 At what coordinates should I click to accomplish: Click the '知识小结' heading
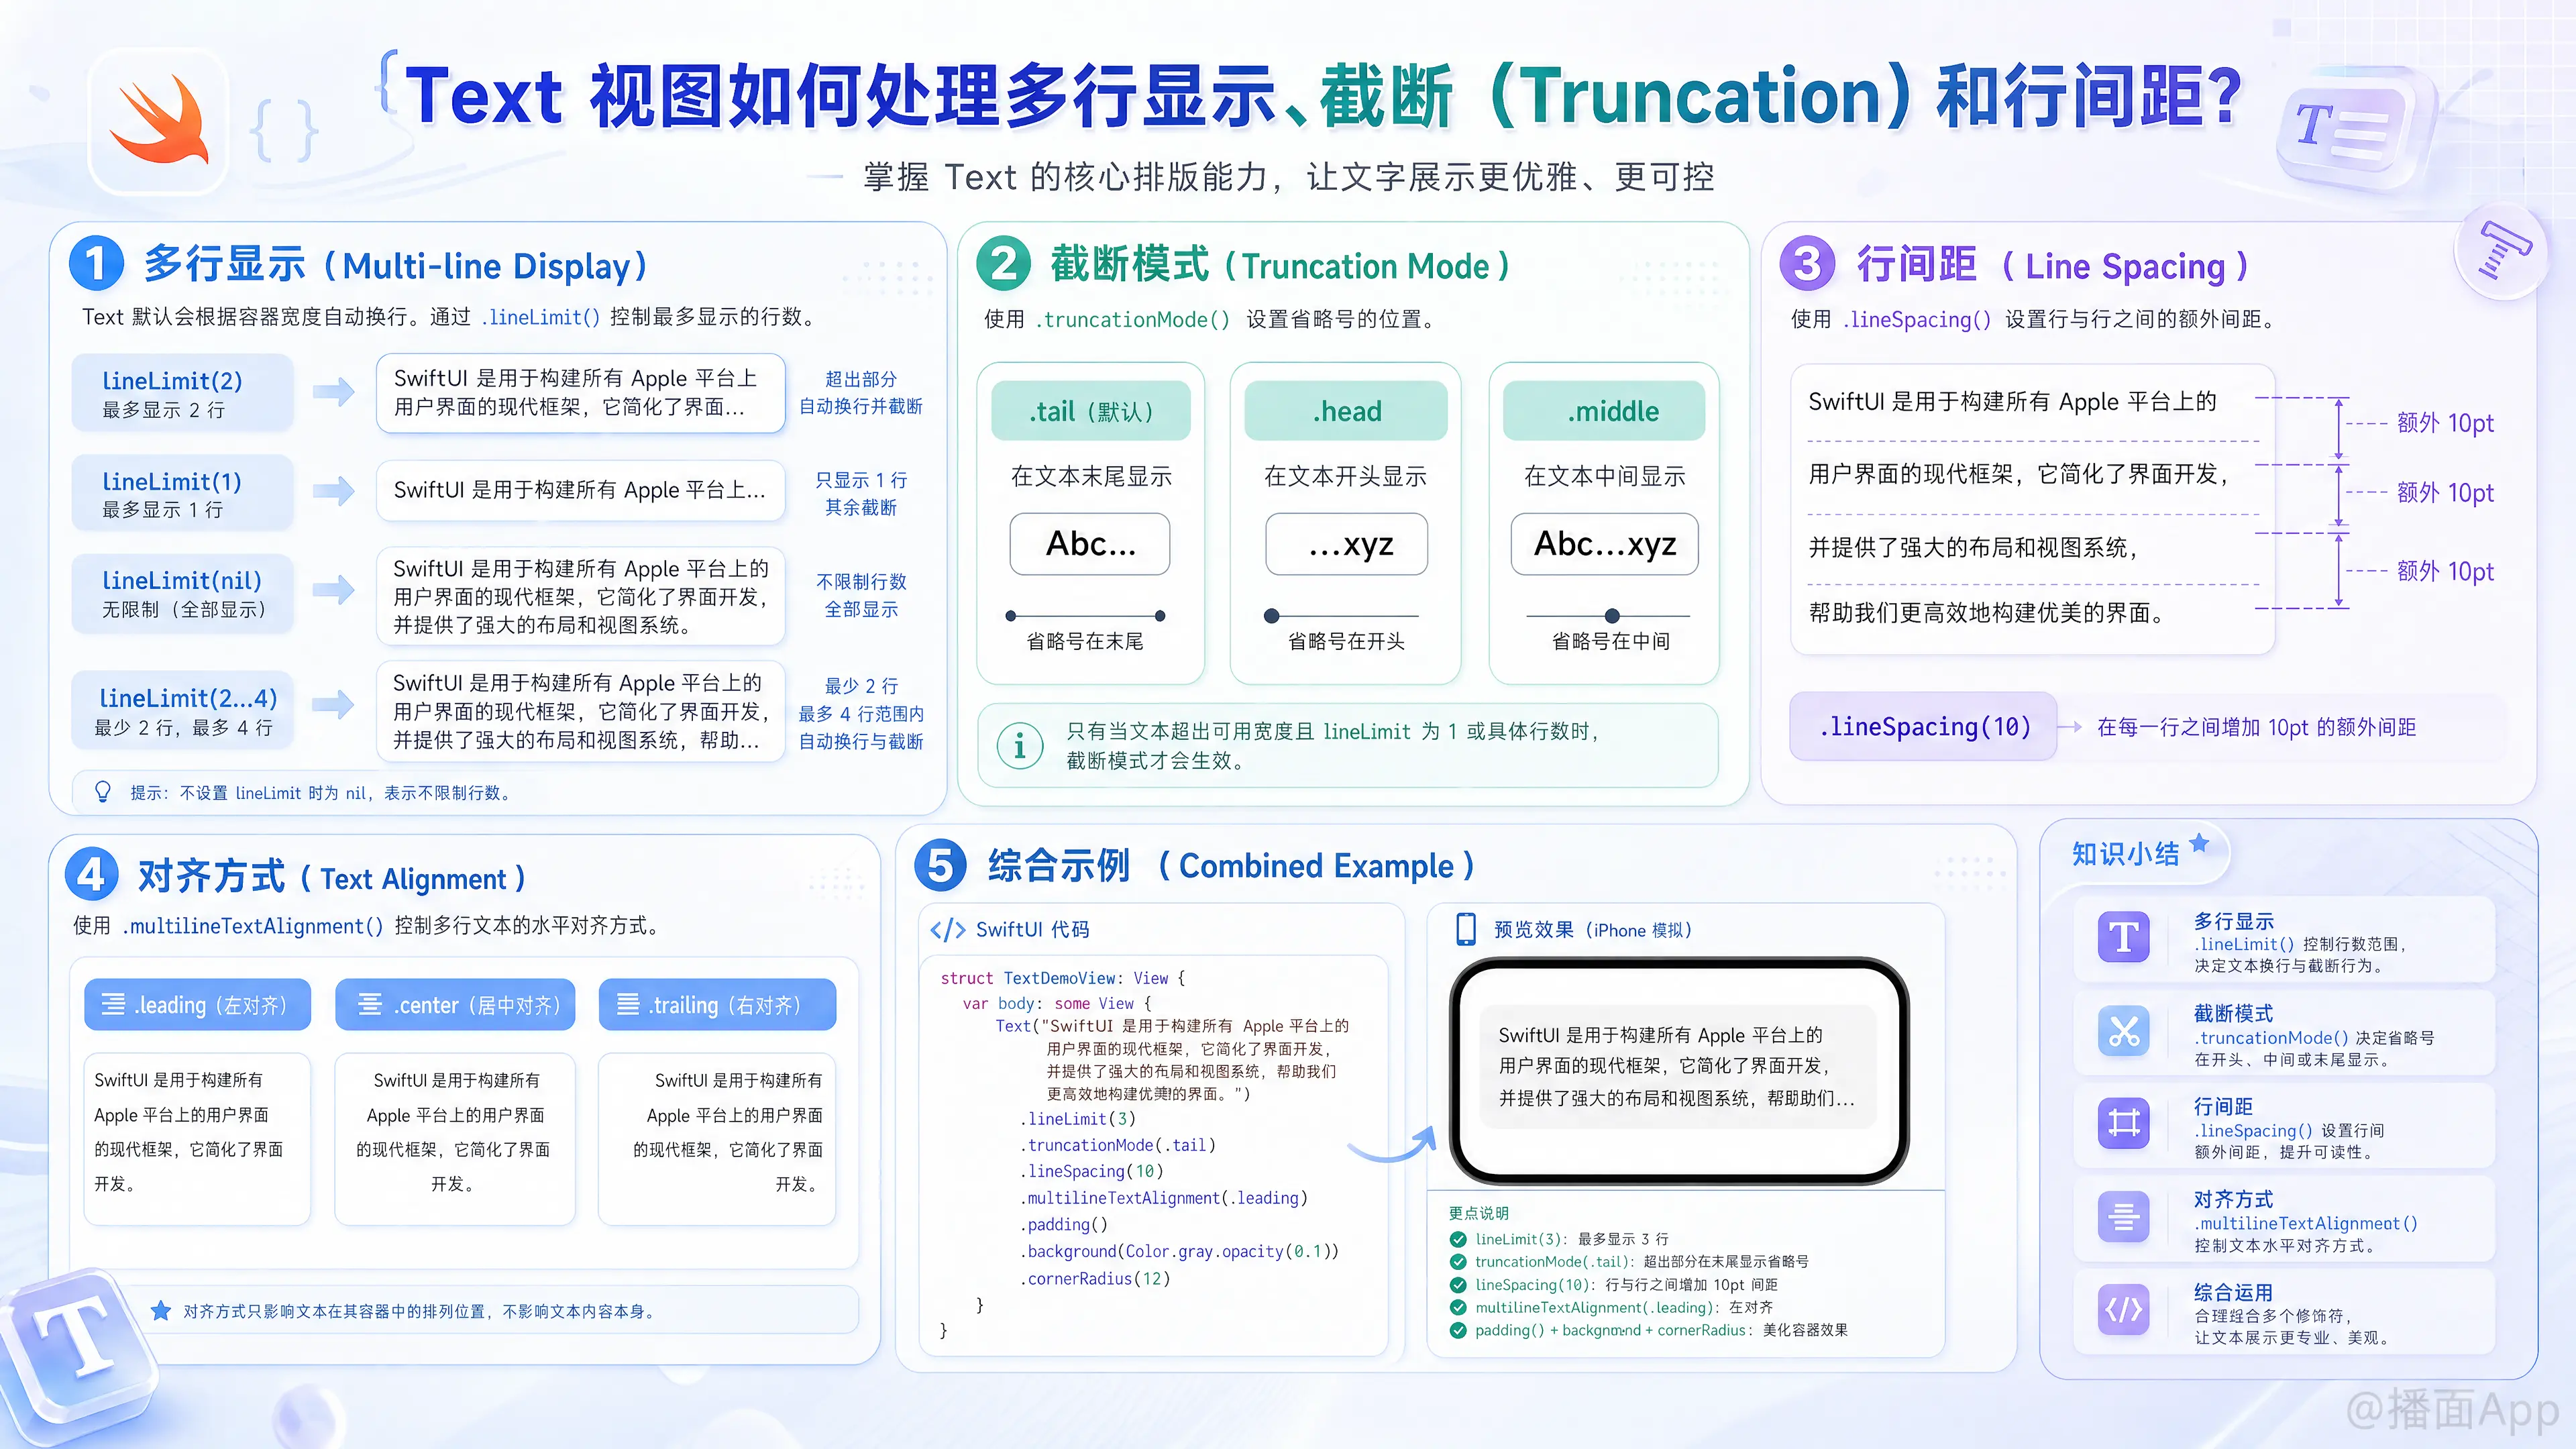pyautogui.click(x=2125, y=853)
